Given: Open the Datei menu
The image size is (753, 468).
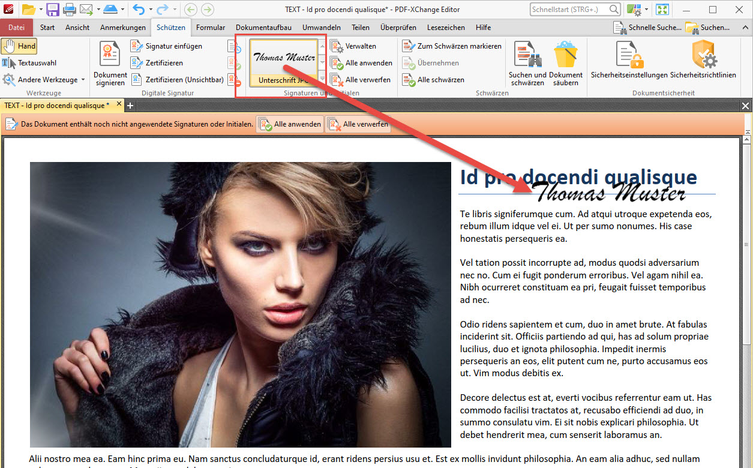Looking at the screenshot, I should (17, 28).
